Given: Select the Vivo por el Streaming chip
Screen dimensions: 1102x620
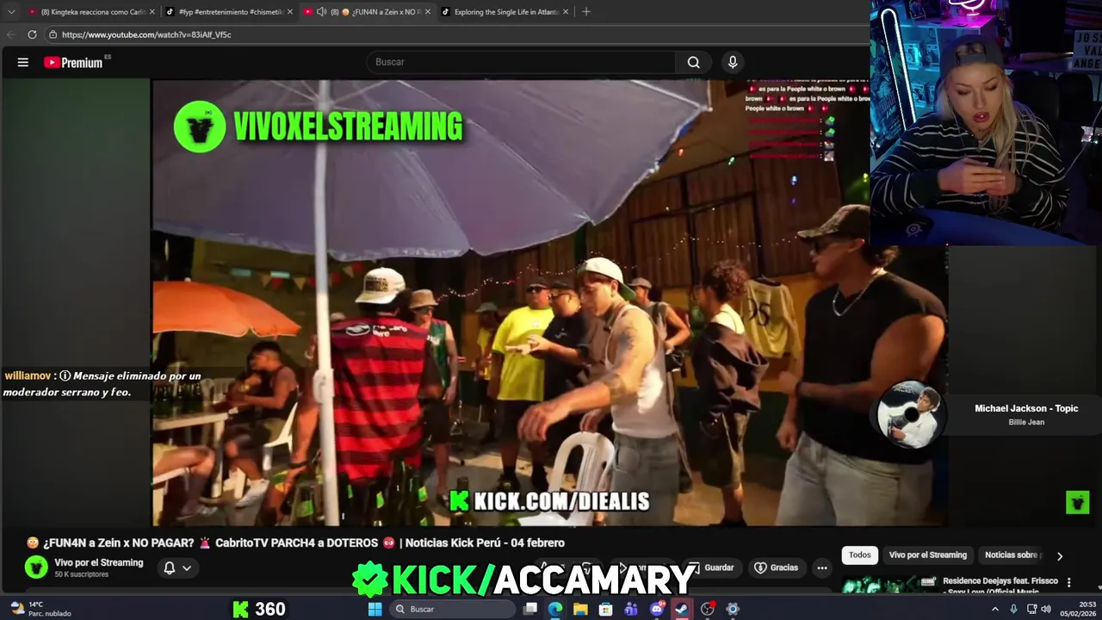Looking at the screenshot, I should 928,555.
